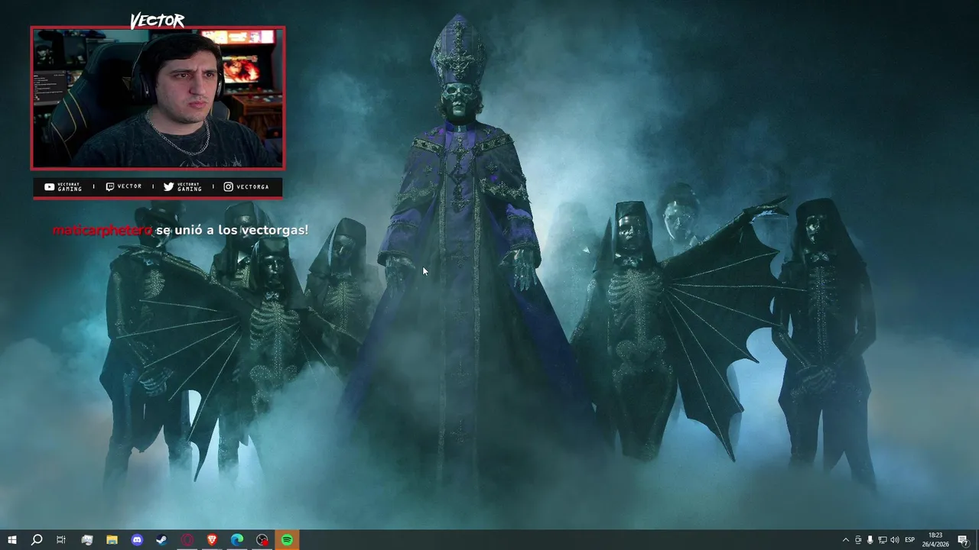The height and width of the screenshot is (550, 979).
Task: Click the Twitter Vectorat Gaming label
Action: pyautogui.click(x=183, y=186)
